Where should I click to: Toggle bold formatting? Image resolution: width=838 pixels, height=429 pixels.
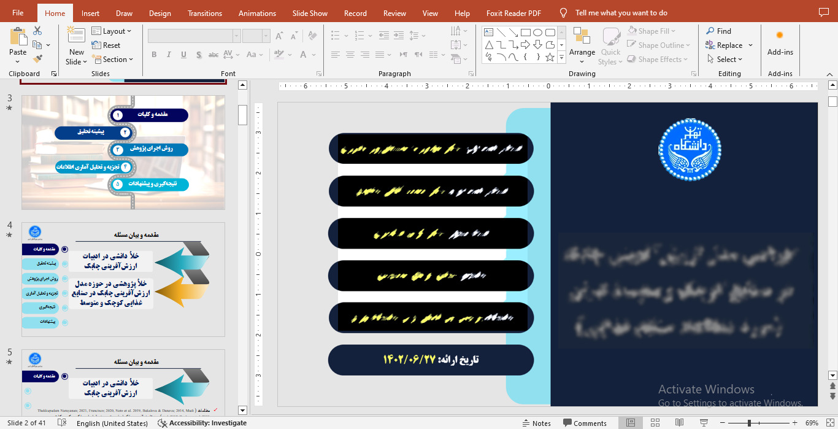[154, 55]
